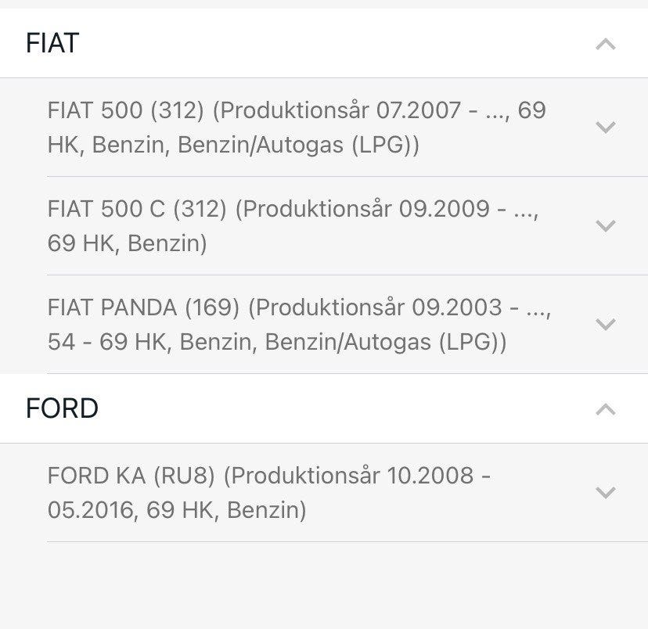648x629 pixels.
Task: Expand the FIAT 500 C (312) chevron
Action: click(605, 225)
